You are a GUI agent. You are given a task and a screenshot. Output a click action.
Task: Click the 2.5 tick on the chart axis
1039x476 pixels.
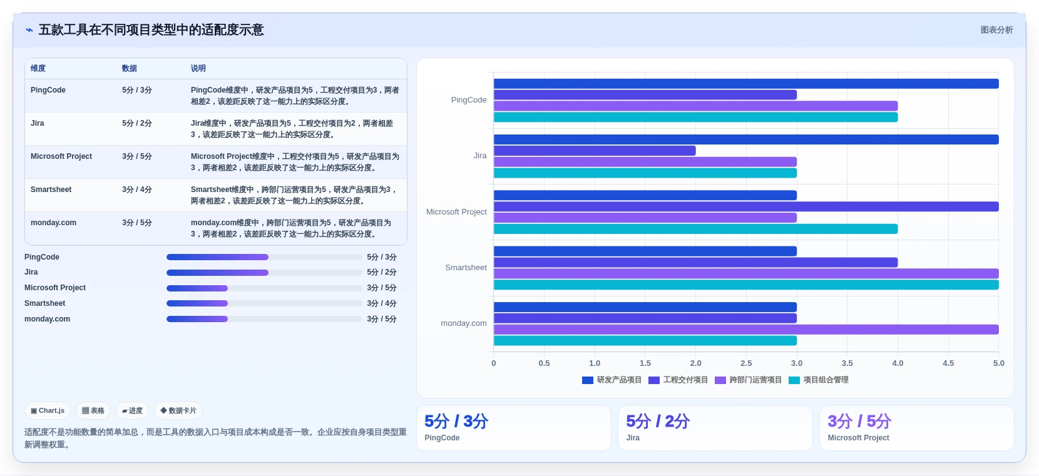point(746,363)
